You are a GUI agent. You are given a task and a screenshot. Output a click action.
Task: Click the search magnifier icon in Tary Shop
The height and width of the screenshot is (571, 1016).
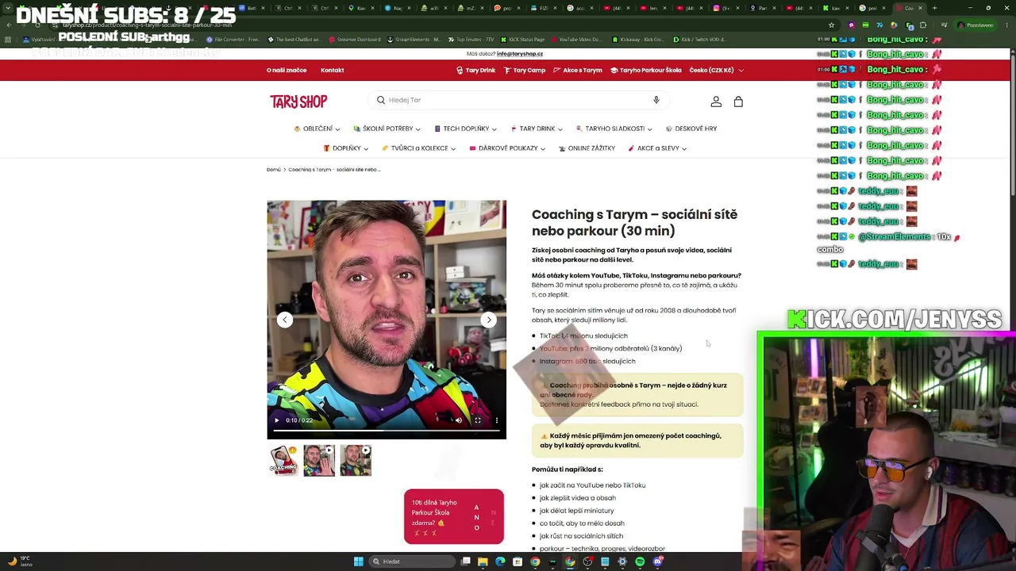tap(381, 100)
